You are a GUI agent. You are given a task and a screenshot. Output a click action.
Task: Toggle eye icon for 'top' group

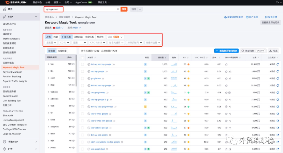point(73,64)
